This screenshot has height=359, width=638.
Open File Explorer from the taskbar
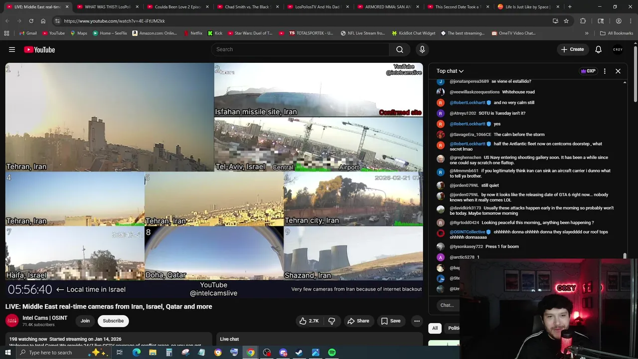tap(153, 353)
